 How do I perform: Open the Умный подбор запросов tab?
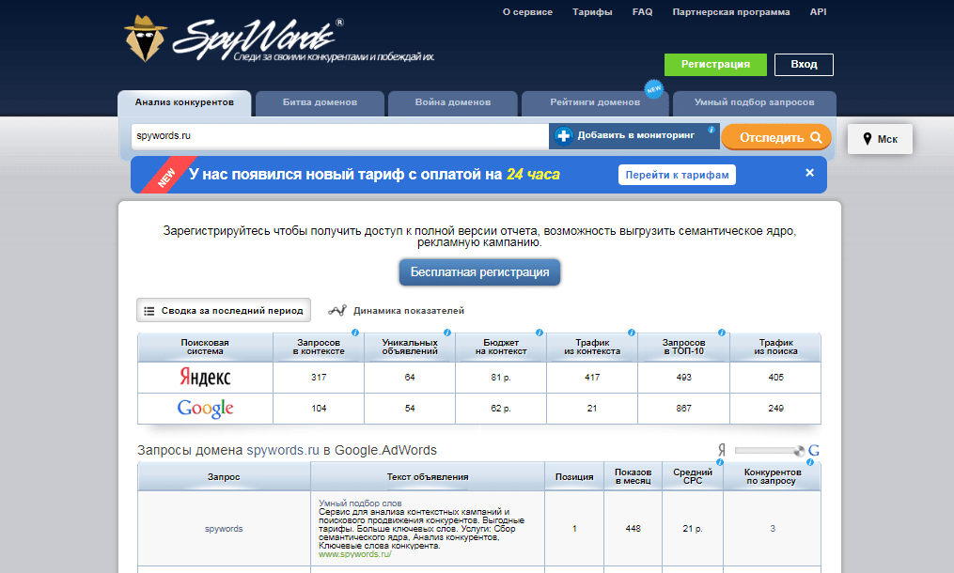[755, 102]
